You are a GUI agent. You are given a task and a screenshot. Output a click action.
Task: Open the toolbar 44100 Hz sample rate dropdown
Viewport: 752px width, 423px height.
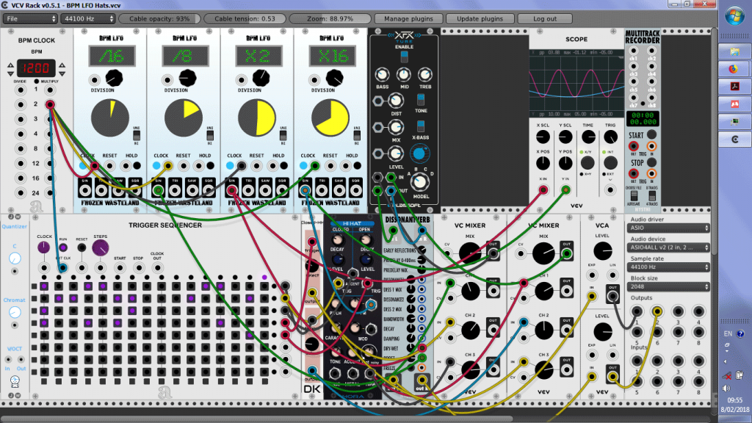[88, 18]
